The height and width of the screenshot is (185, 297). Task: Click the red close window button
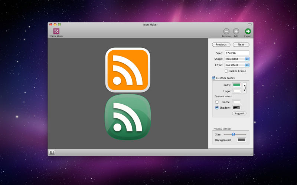click(51, 24)
